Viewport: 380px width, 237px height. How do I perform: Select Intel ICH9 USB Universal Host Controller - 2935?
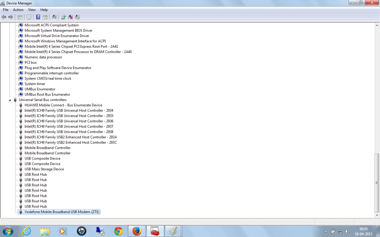point(69,116)
